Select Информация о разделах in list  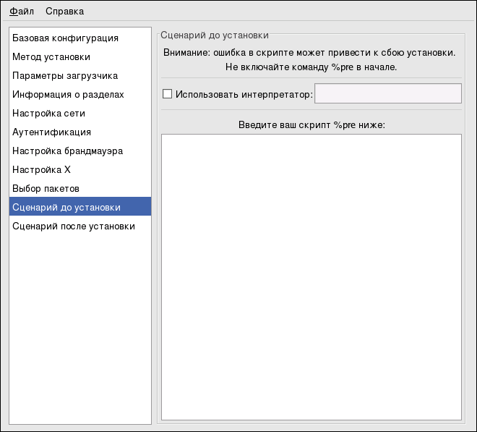[x=68, y=94]
